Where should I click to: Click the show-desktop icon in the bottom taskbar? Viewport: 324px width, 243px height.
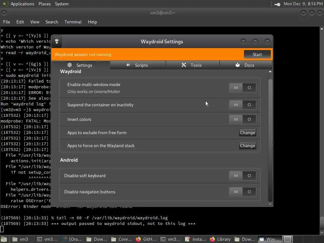(x=4, y=239)
